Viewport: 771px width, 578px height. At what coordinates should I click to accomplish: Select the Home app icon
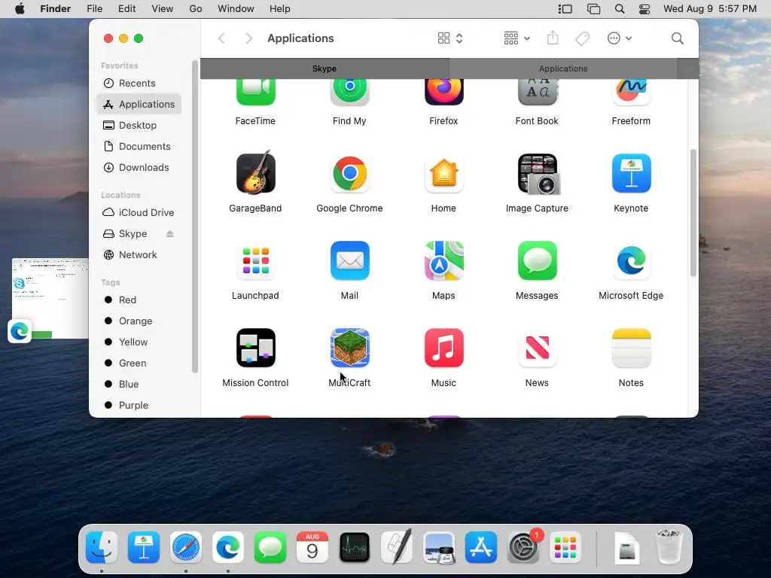pyautogui.click(x=443, y=173)
